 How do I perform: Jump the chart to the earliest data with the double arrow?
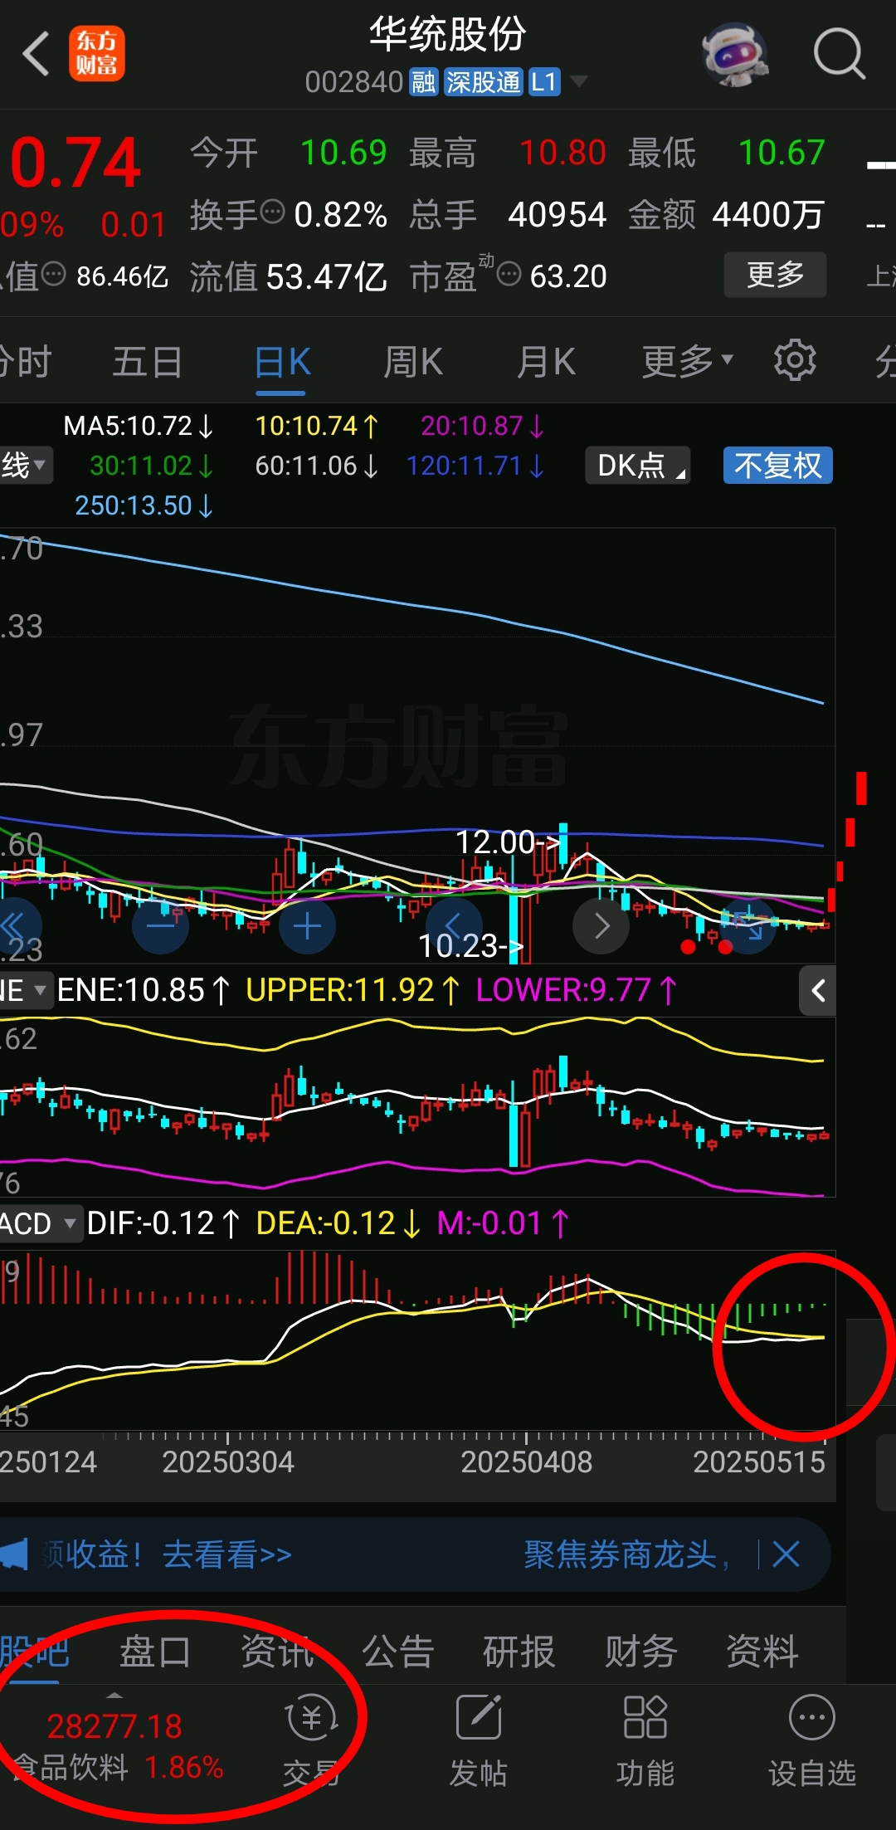[x=15, y=926]
